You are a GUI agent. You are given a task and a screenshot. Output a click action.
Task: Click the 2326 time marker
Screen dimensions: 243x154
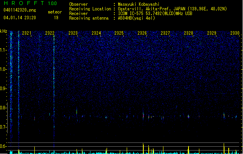tap(142, 33)
